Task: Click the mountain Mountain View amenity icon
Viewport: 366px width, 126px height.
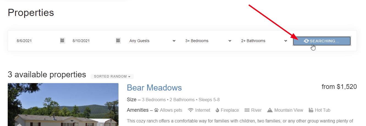Action: tap(270, 110)
